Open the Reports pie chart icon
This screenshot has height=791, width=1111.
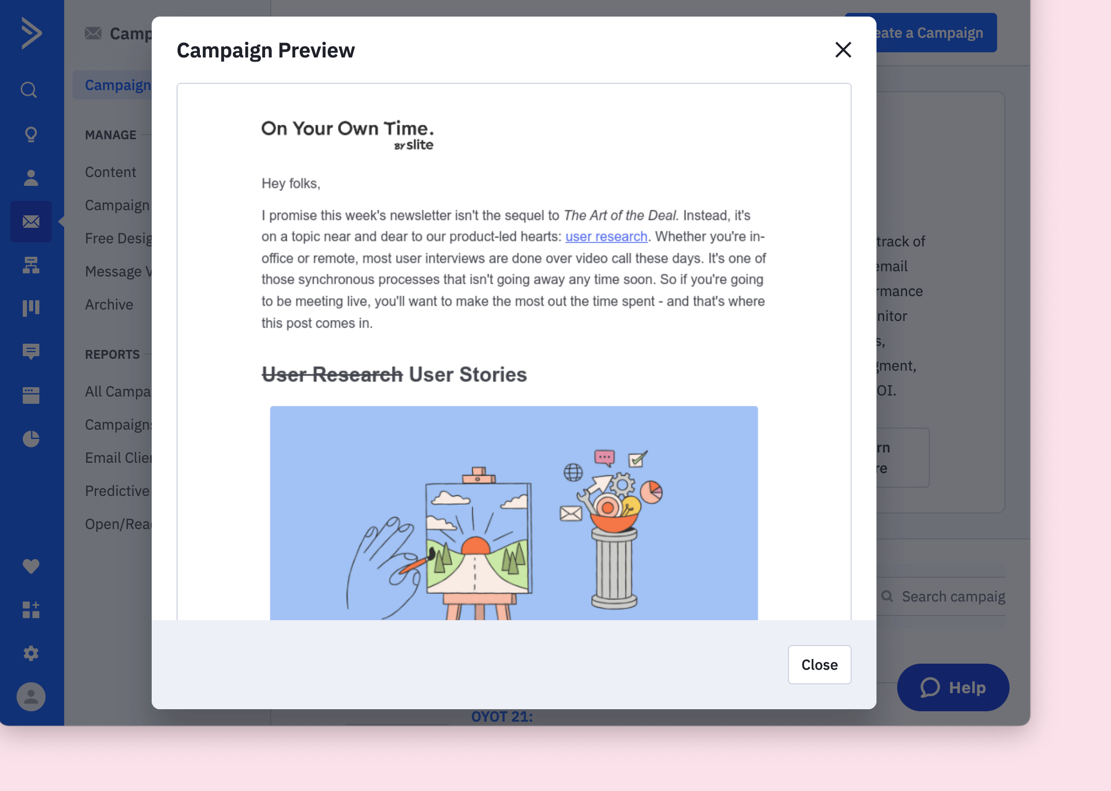click(31, 439)
